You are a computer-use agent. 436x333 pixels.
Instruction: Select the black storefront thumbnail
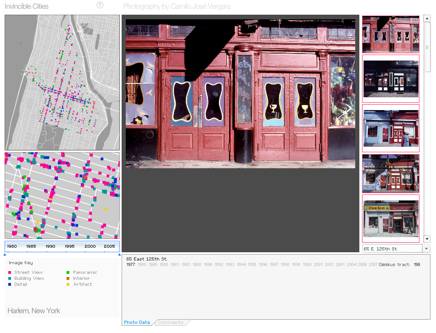click(391, 78)
